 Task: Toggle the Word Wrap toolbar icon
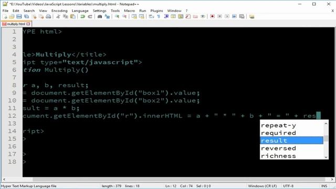coord(151,16)
